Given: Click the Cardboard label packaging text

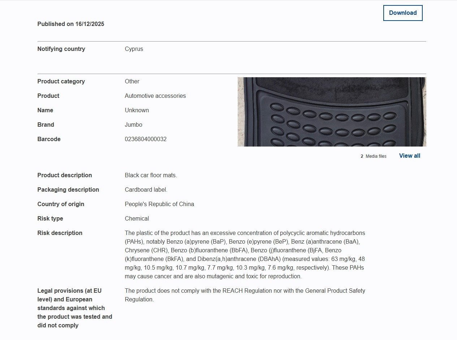Looking at the screenshot, I should (146, 190).
